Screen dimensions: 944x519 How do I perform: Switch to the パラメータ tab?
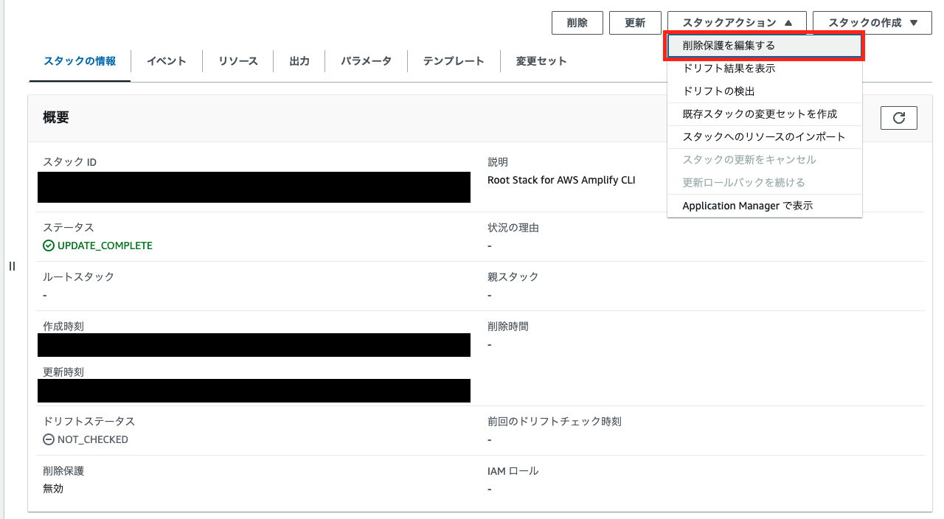coord(366,61)
